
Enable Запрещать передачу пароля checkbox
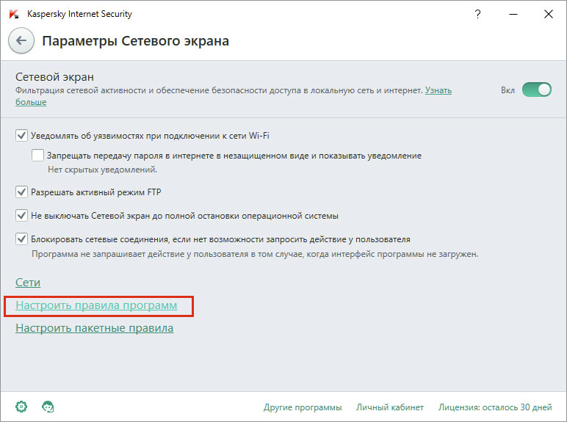pyautogui.click(x=37, y=156)
